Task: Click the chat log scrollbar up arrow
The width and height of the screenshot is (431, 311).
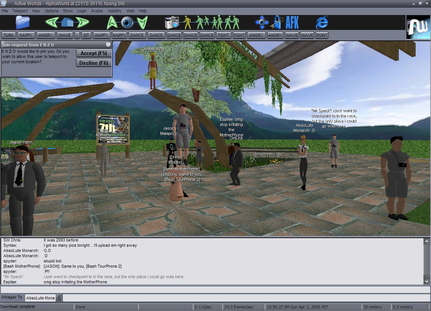Action: pyautogui.click(x=427, y=241)
